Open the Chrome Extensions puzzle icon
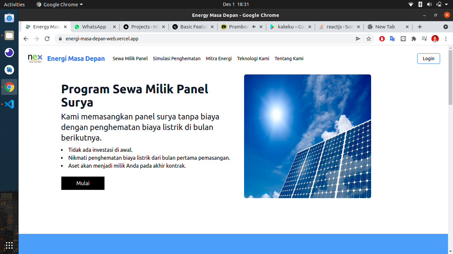Viewport: 453px width, 254px height. pos(414,39)
